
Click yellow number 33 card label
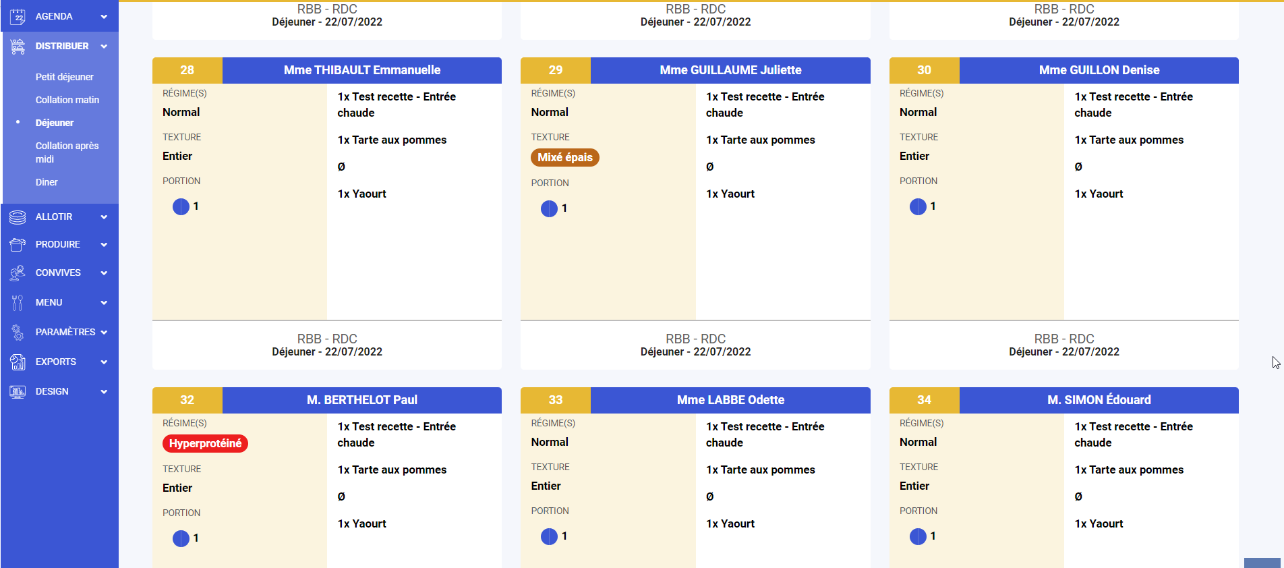click(x=555, y=400)
